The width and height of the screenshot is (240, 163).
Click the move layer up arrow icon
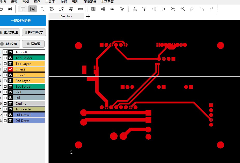135,9
